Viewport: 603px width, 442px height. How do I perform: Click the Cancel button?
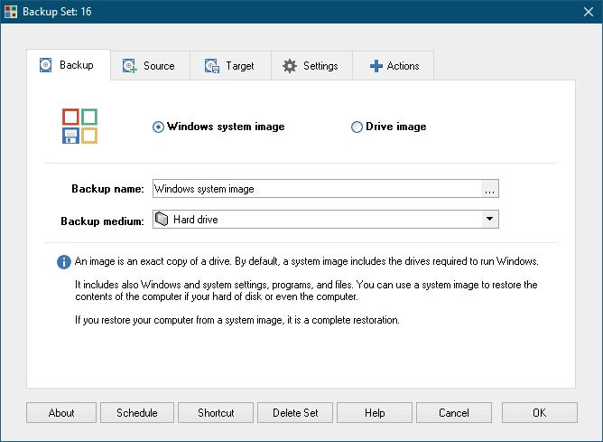pos(454,413)
